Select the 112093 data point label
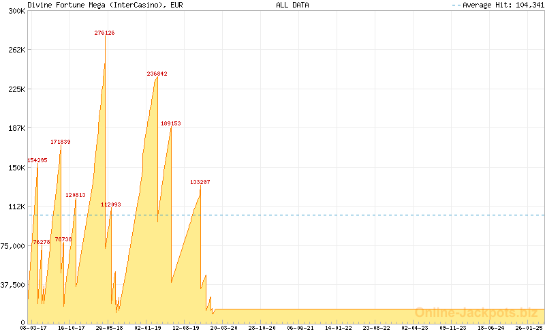545x334 pixels. pos(111,204)
